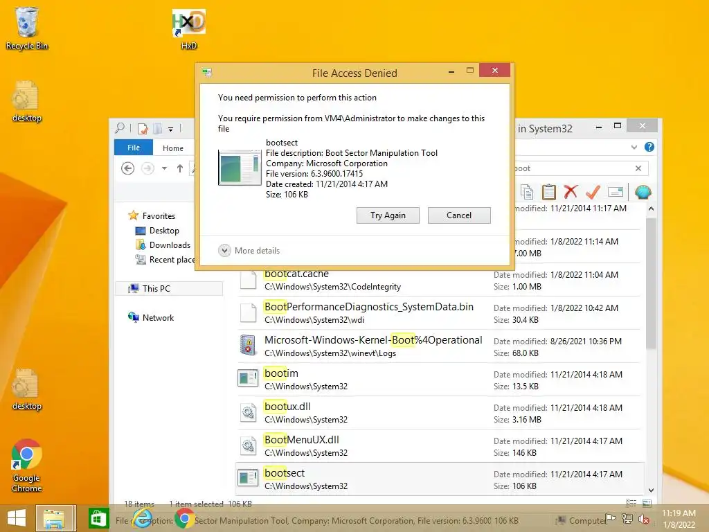Click the bootux.dll gear file icon
Image resolution: width=709 pixels, height=532 pixels.
pos(249,412)
